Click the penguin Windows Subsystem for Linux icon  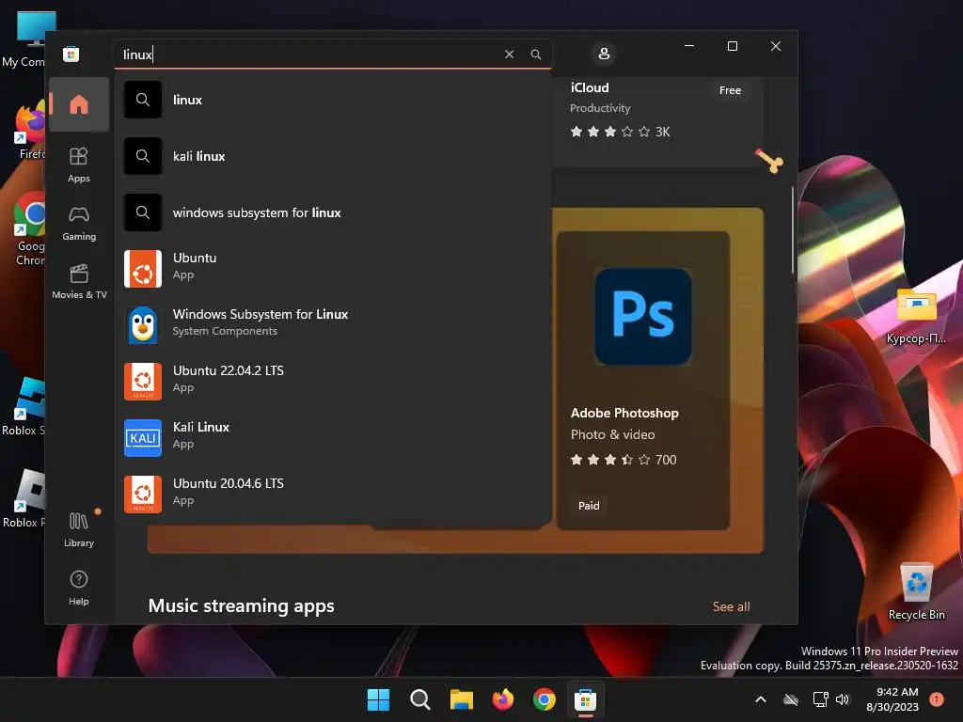click(143, 324)
